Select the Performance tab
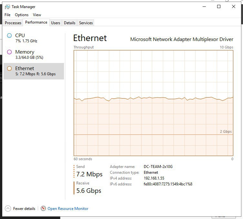Image resolution: width=243 pixels, height=219 pixels. [x=36, y=22]
